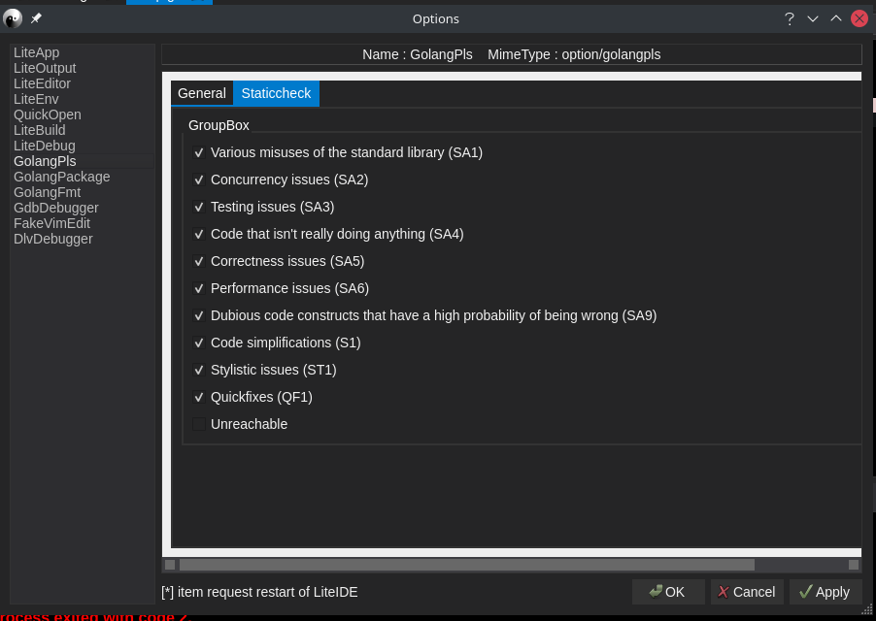Click the horizontal scrollbar left arrow
876x621 pixels.
pyautogui.click(x=170, y=565)
